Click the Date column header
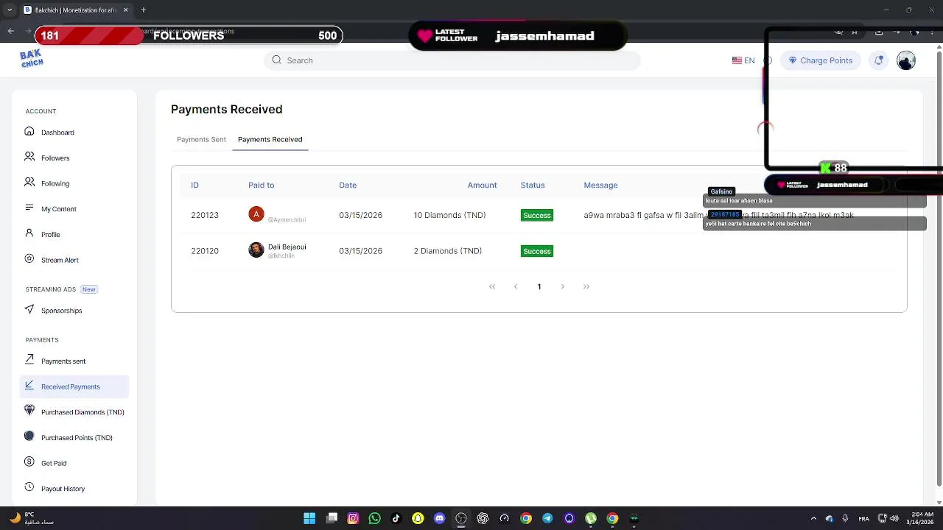This screenshot has width=943, height=530. [x=348, y=185]
